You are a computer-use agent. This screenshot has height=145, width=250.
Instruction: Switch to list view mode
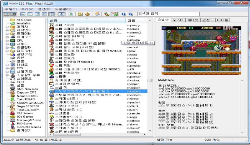click(x=37, y=14)
